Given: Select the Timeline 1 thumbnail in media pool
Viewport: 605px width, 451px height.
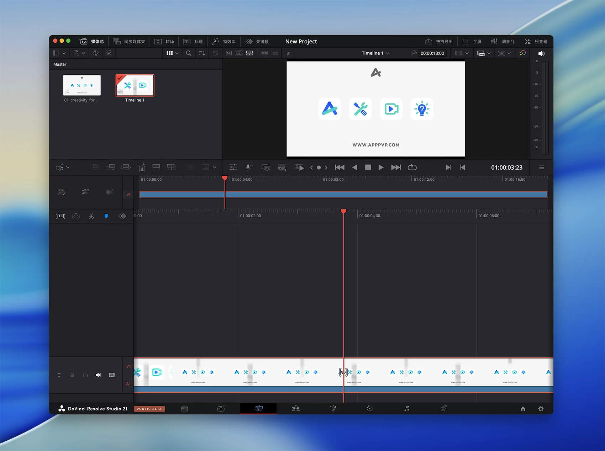Looking at the screenshot, I should pyautogui.click(x=135, y=85).
